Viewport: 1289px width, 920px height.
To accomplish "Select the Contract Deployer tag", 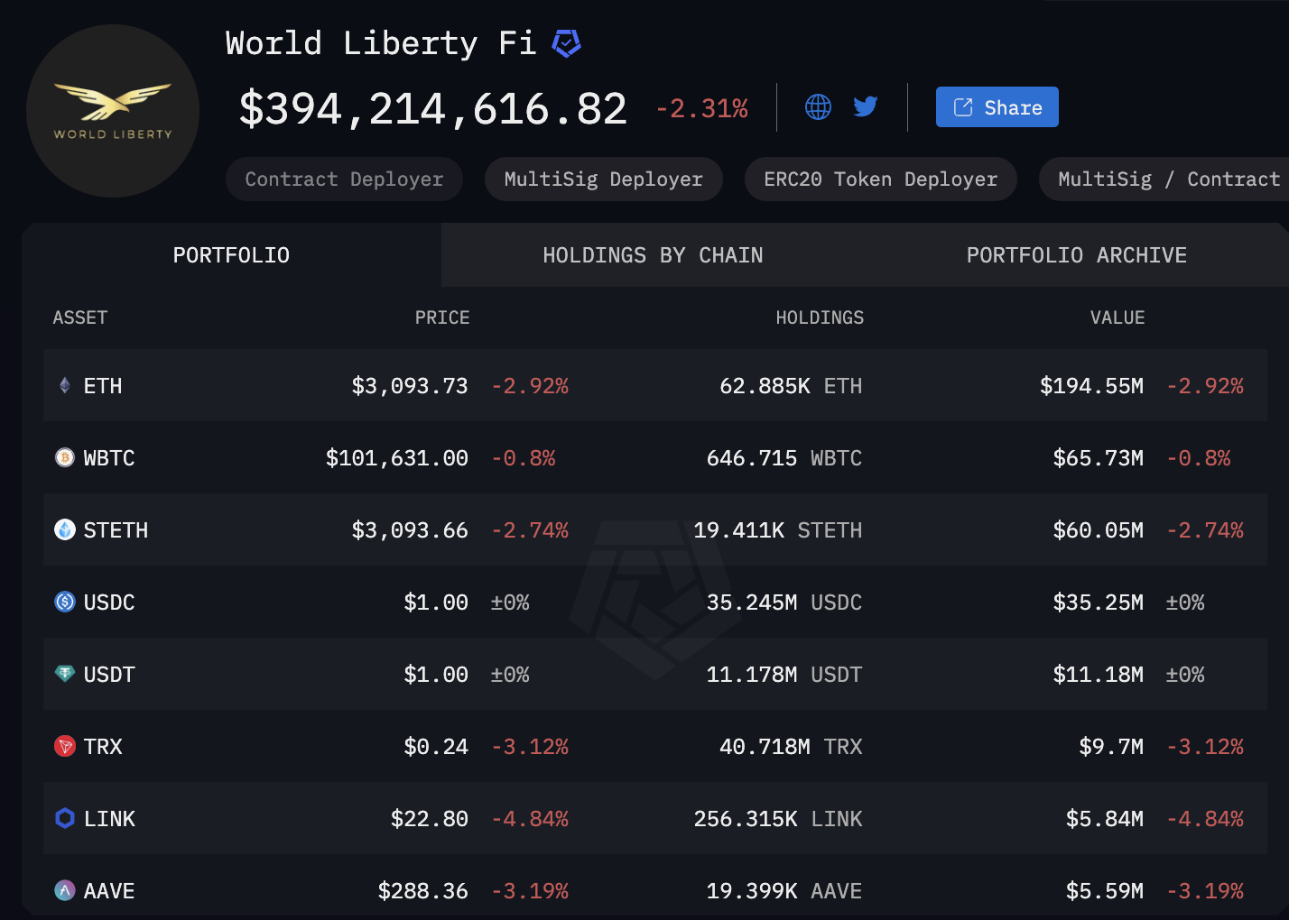I will pos(344,179).
